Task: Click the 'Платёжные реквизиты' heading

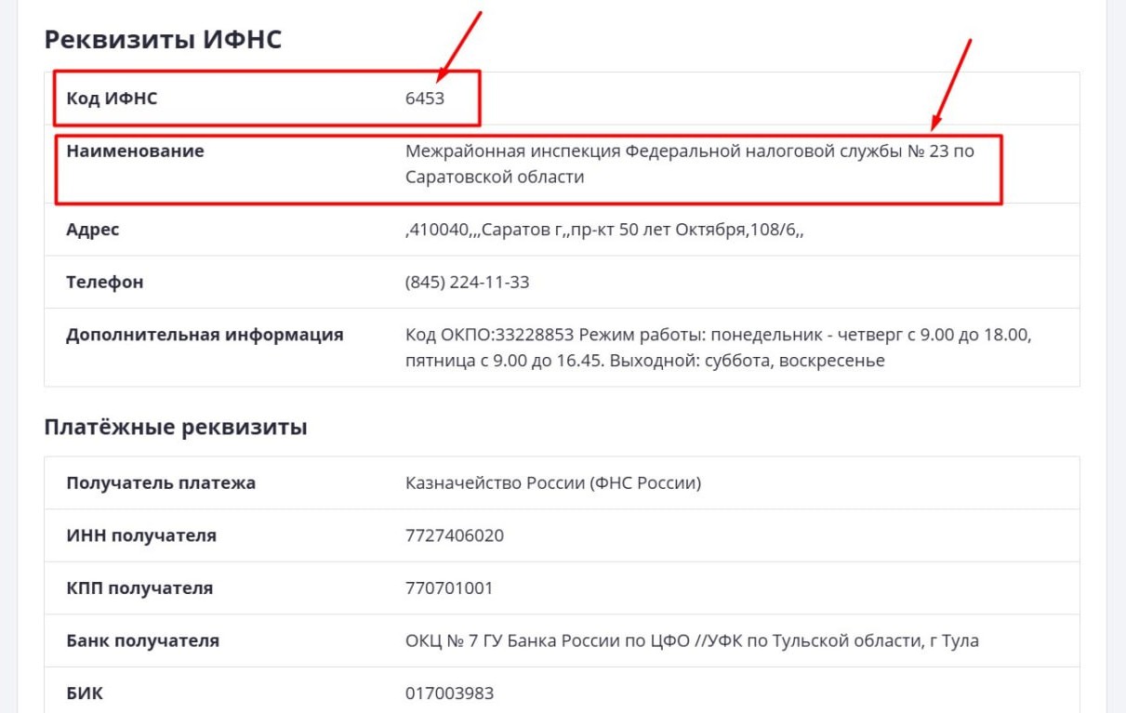Action: (x=176, y=428)
